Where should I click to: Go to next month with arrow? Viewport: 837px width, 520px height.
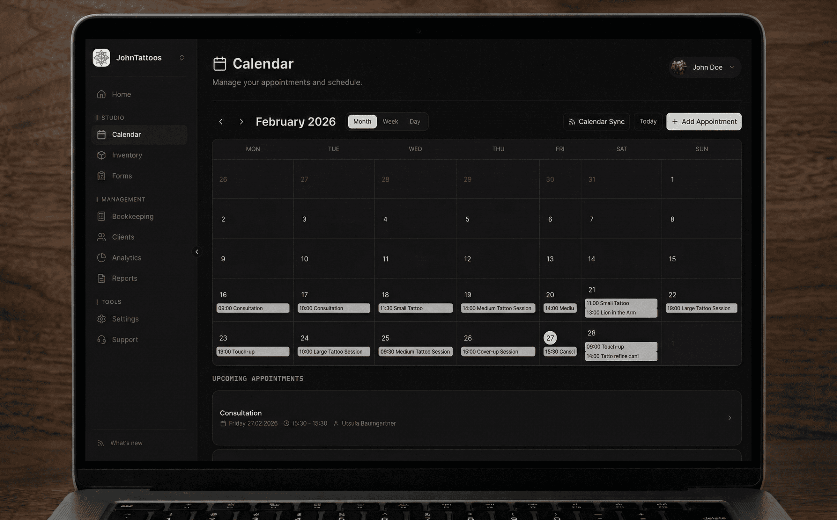click(241, 122)
